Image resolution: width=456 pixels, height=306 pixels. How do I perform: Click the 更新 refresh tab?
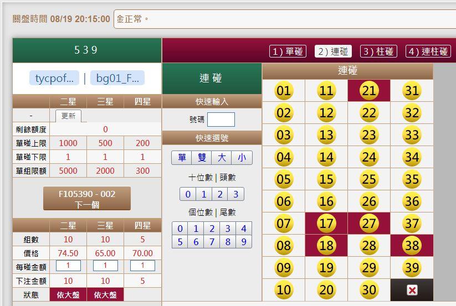[x=68, y=116]
